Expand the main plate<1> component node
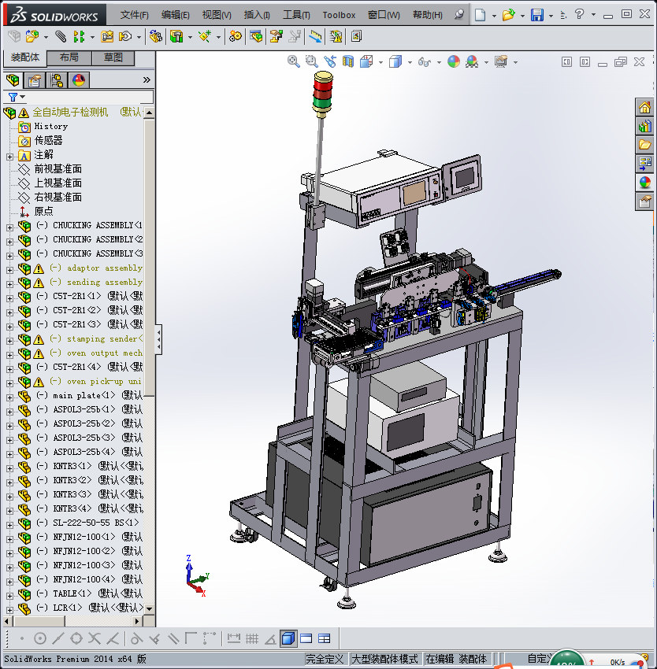 pyautogui.click(x=9, y=395)
